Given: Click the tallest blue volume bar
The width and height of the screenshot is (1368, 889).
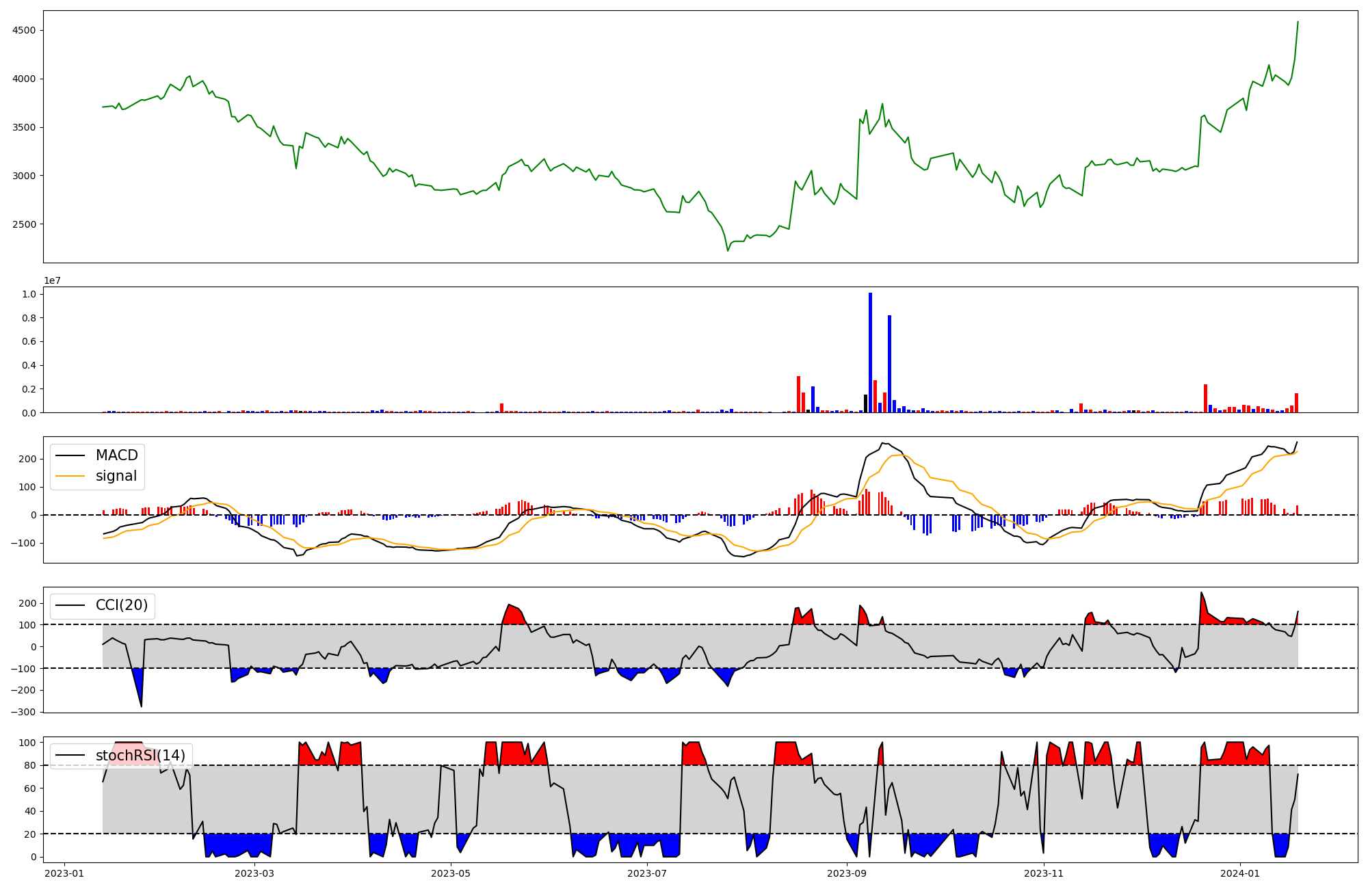Looking at the screenshot, I should click(x=870, y=352).
